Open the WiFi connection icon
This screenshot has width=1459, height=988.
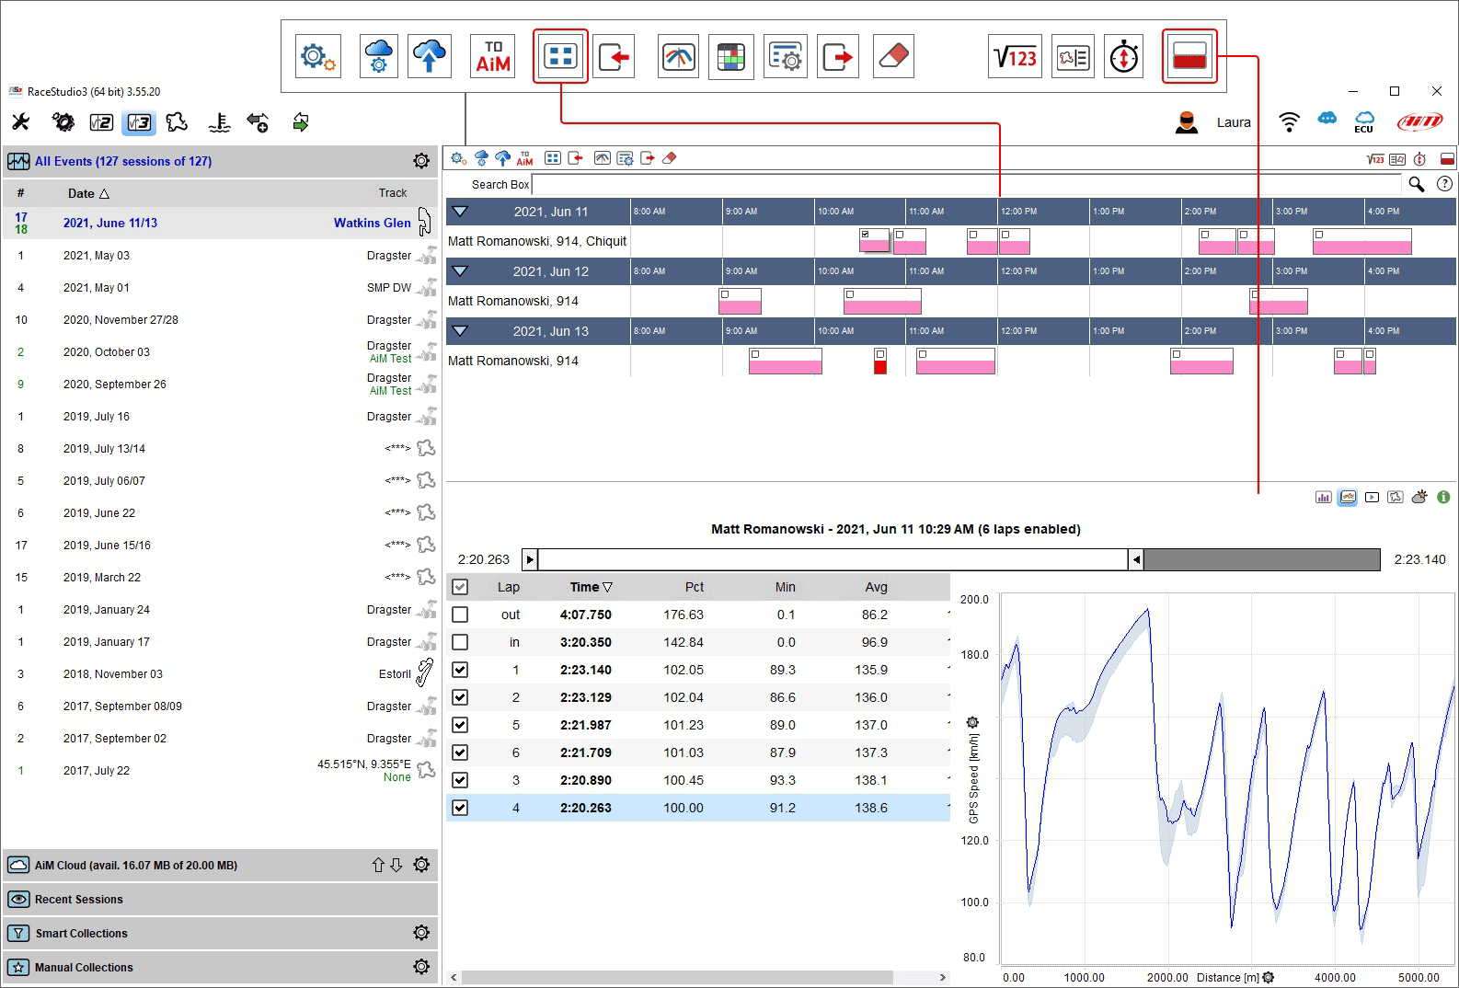point(1290,122)
